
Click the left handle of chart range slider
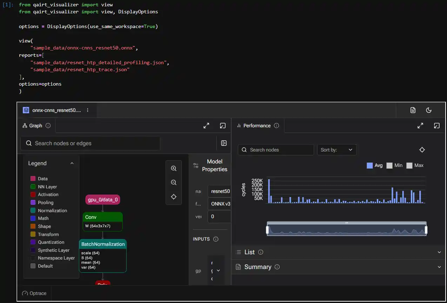coord(267,230)
